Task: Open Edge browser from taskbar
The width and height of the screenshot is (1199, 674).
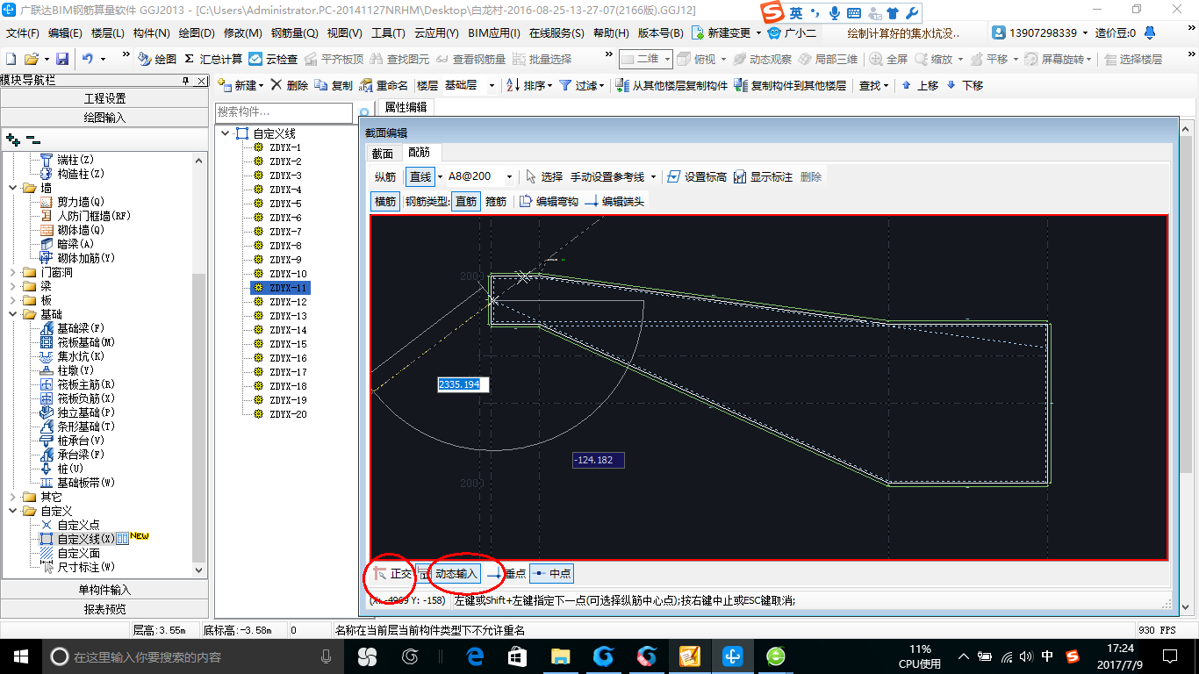Action: point(475,656)
